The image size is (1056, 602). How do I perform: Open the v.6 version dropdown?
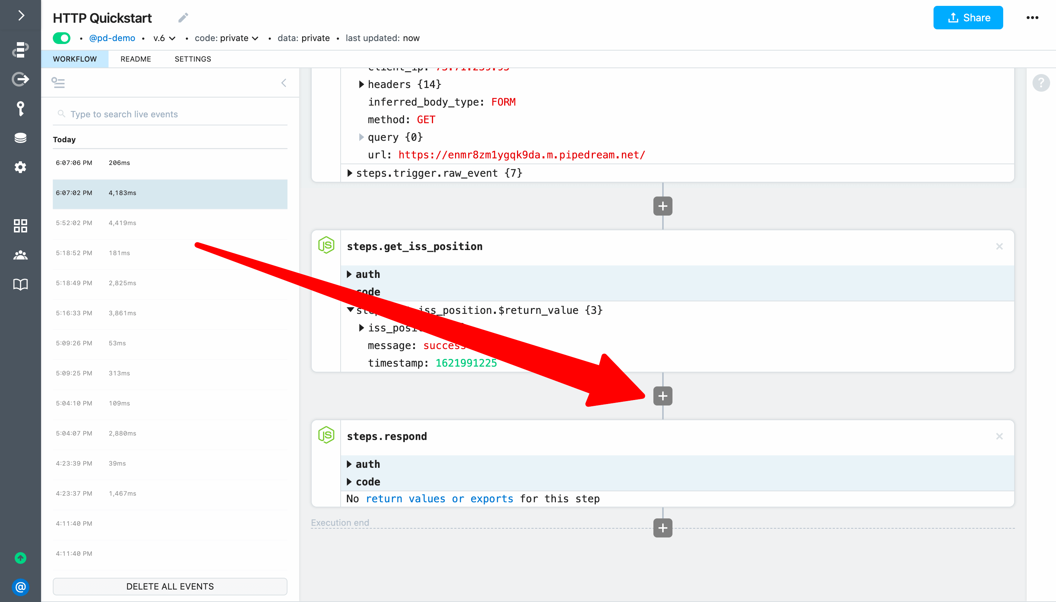pos(164,38)
